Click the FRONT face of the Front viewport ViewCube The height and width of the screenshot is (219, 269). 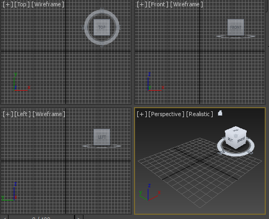[x=236, y=28]
